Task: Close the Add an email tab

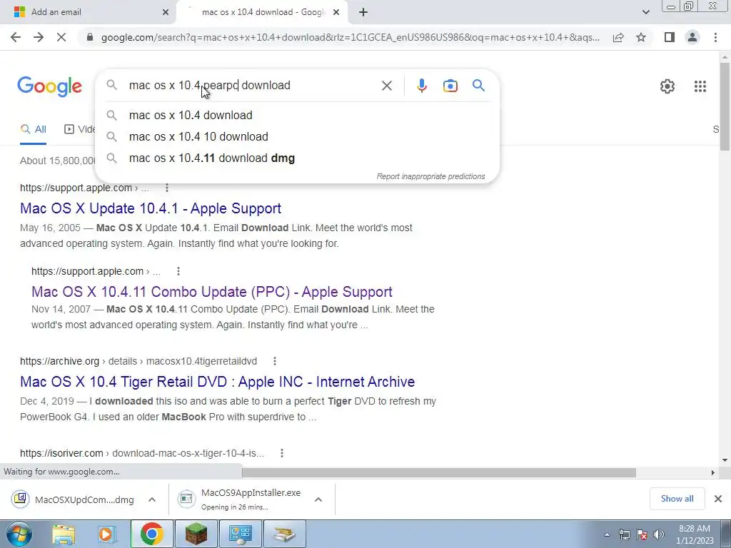Action: [166, 12]
